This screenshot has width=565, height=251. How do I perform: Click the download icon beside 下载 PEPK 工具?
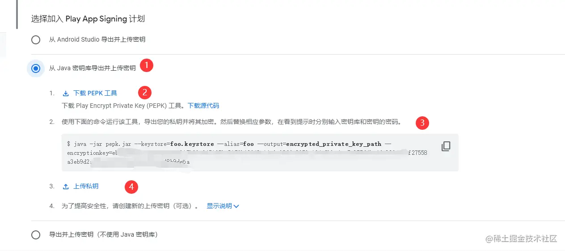point(66,94)
